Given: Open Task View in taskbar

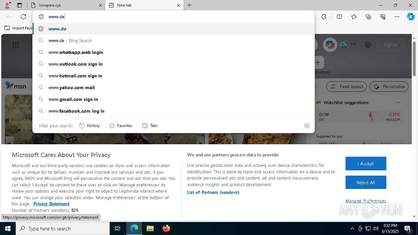Looking at the screenshot, I should coord(118,228).
